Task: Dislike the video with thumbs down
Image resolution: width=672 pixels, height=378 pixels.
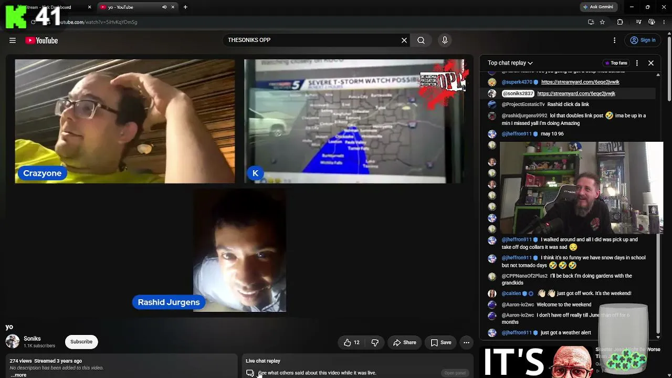Action: pyautogui.click(x=375, y=343)
